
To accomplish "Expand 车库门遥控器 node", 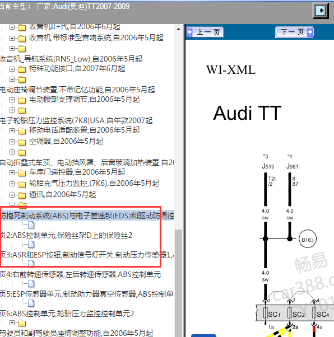I will [x=12, y=172].
